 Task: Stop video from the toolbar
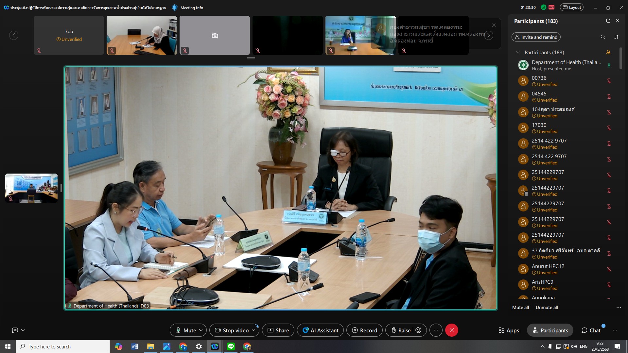point(231,330)
